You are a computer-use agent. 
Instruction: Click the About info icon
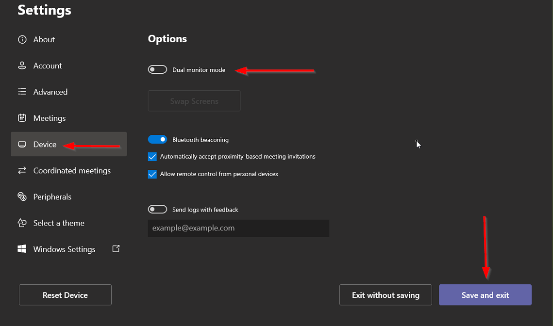pos(22,39)
